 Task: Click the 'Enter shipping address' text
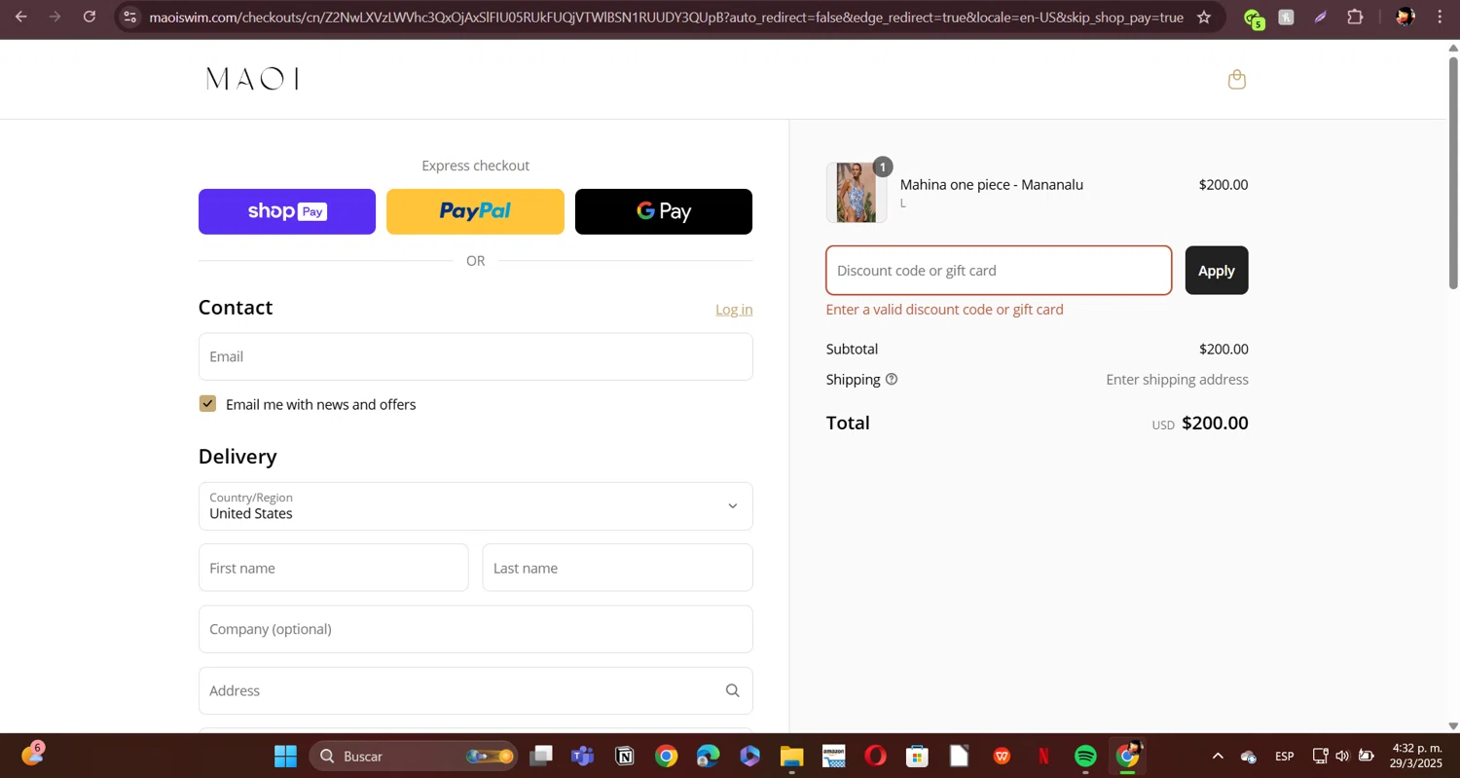coord(1177,380)
